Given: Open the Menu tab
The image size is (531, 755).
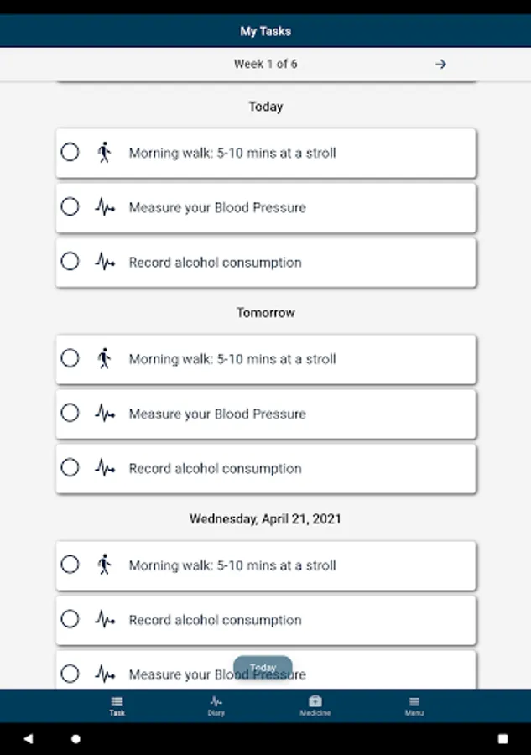Looking at the screenshot, I should coord(414,706).
